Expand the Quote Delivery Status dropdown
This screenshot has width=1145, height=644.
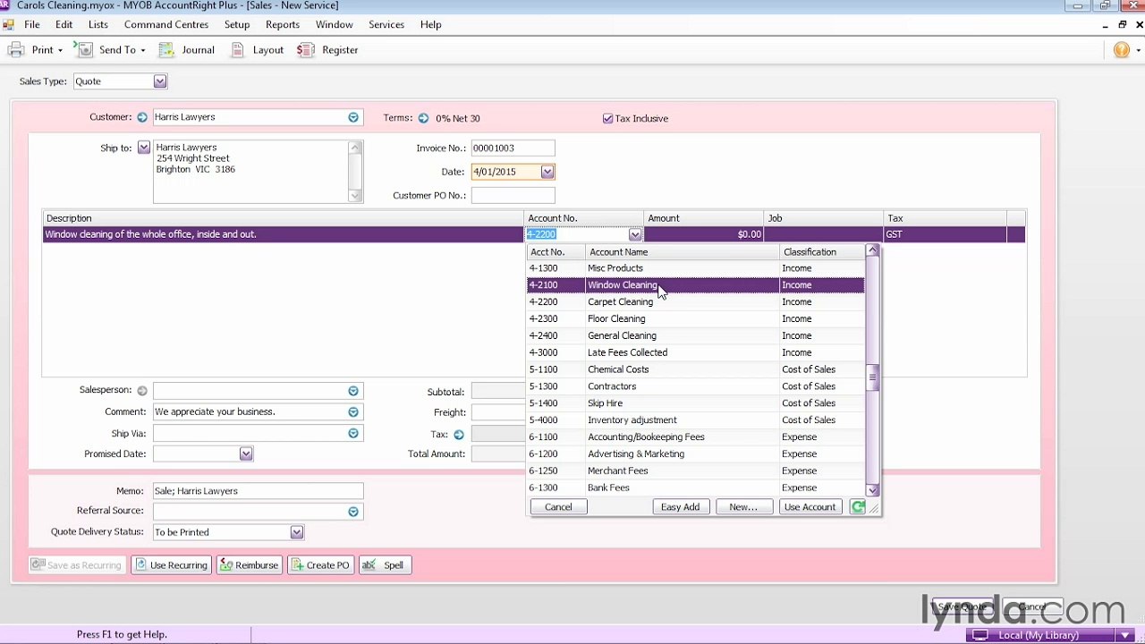[x=296, y=532]
